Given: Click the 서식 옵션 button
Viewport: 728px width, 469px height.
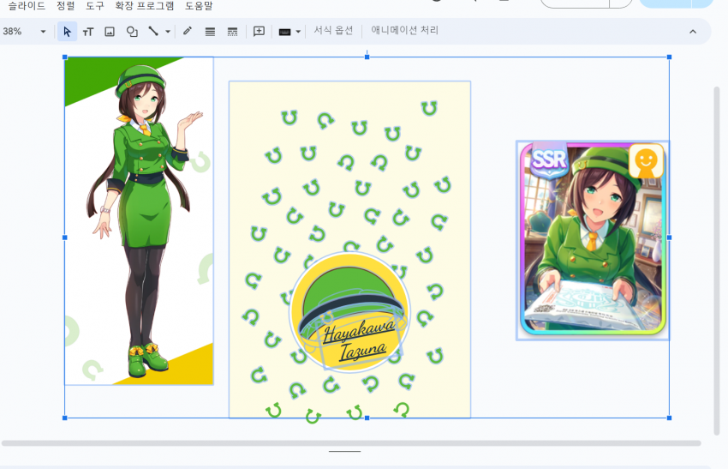Looking at the screenshot, I should pos(333,31).
